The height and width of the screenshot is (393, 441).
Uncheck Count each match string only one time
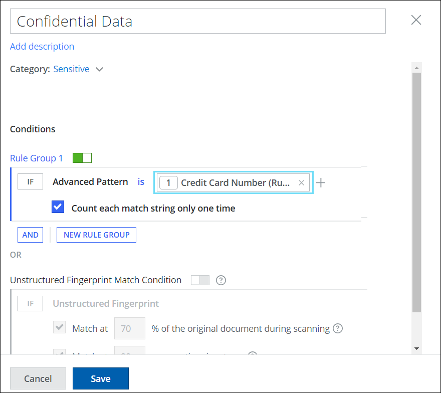coord(58,208)
